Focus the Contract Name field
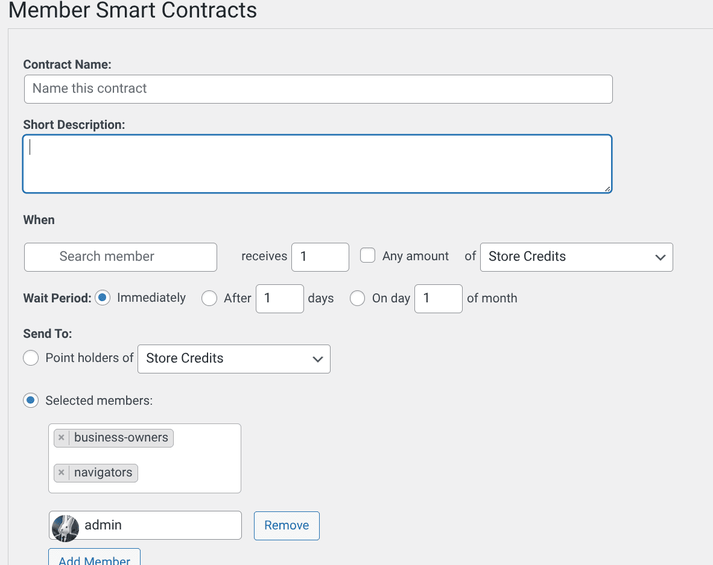 318,89
